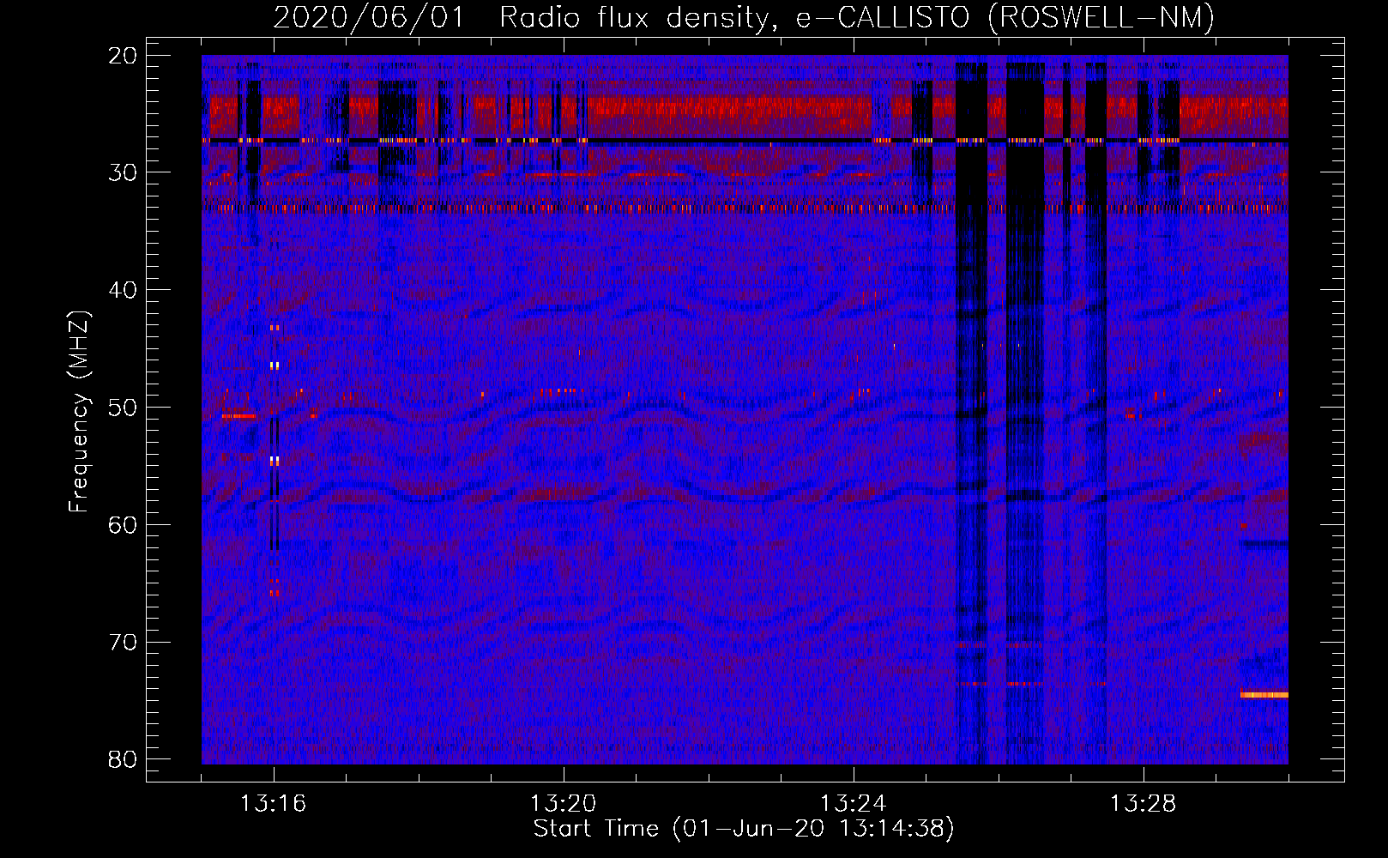
Task: Click the "Frequency (MHZ)" y-axis label
Action: (79, 412)
